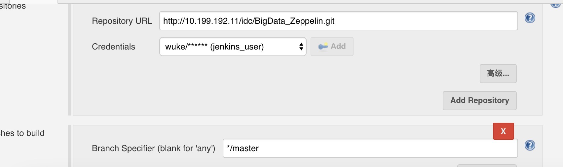Click the "Repositories" section label at top-left

13,6
